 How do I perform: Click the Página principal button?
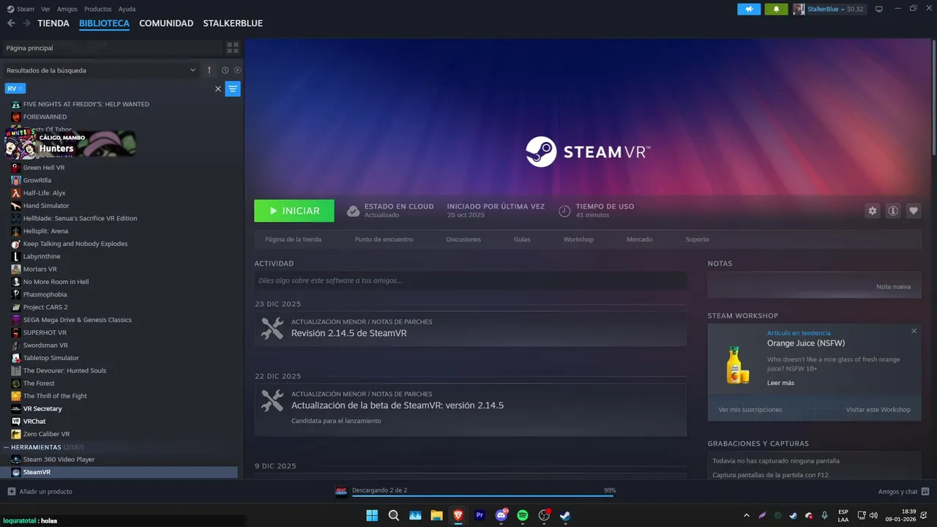112,48
